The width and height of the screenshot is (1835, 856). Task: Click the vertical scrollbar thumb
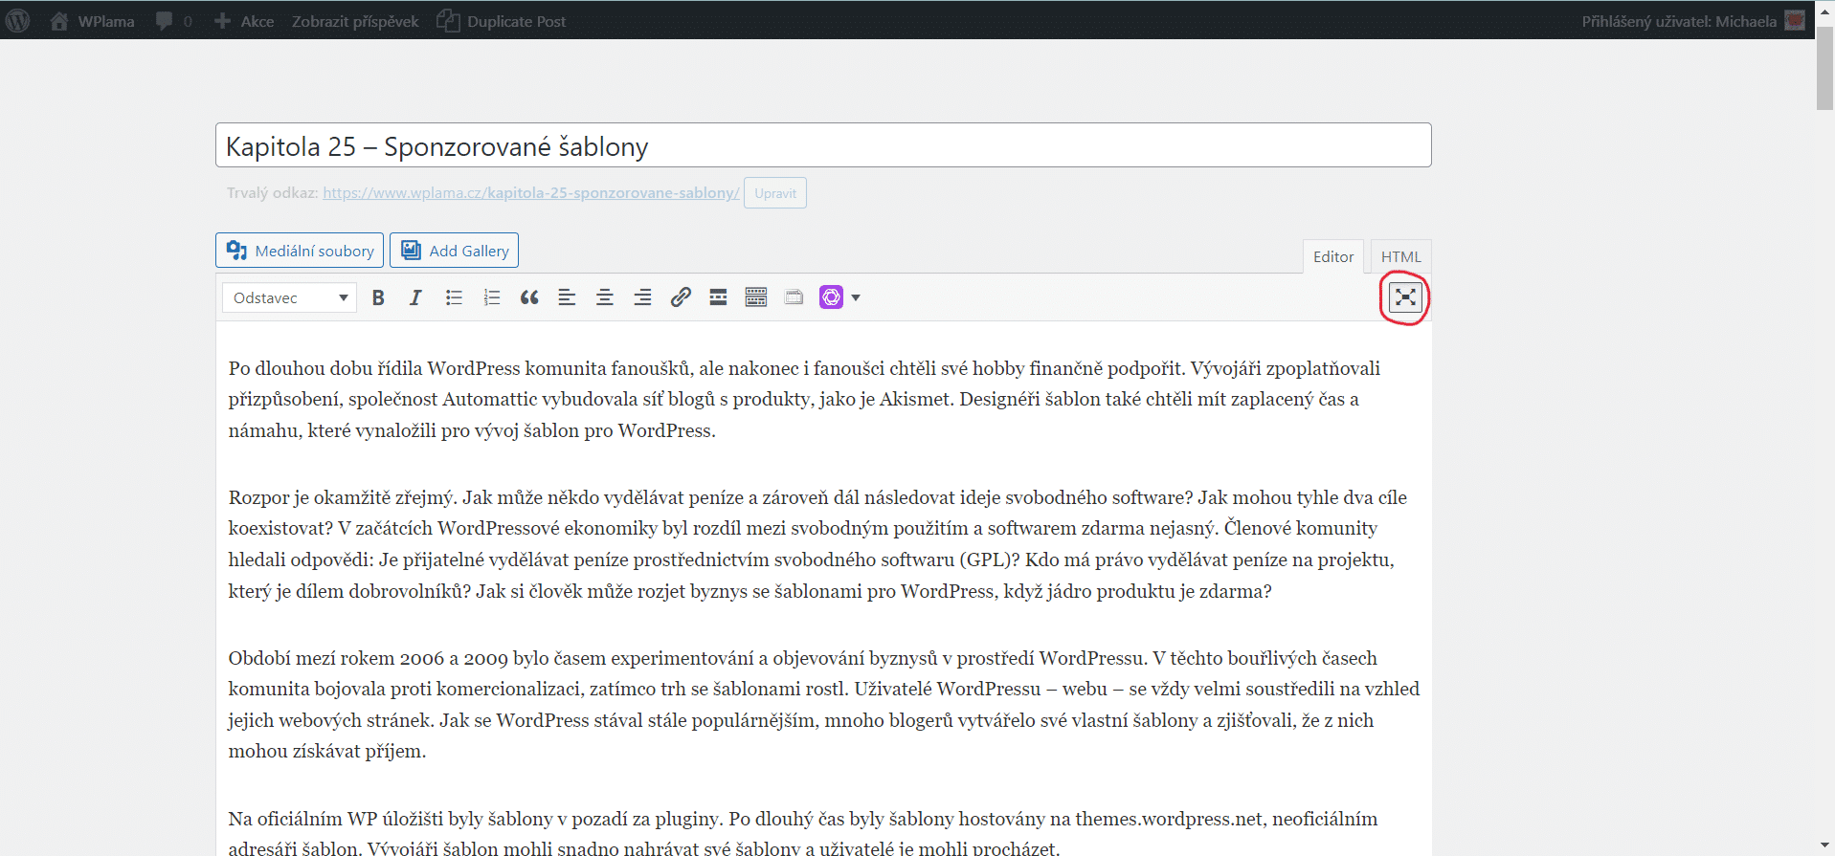tap(1824, 69)
